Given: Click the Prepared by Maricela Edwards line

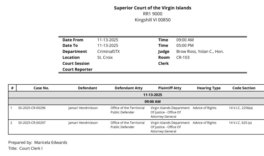Looking at the screenshot, I should pos(38,142).
